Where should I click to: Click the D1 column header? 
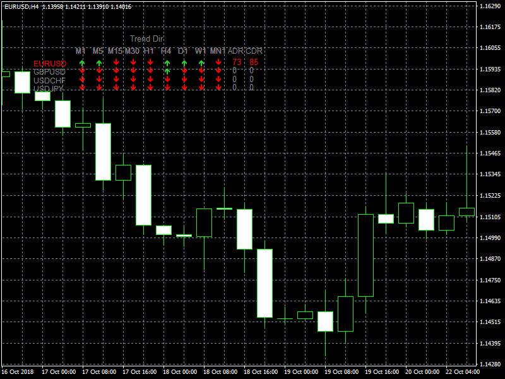(x=183, y=51)
